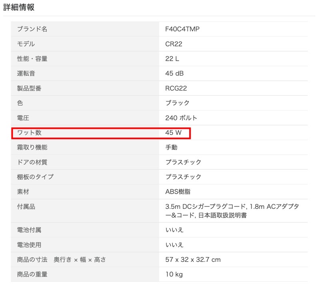Click the ブランド名 row label

(x=32, y=29)
